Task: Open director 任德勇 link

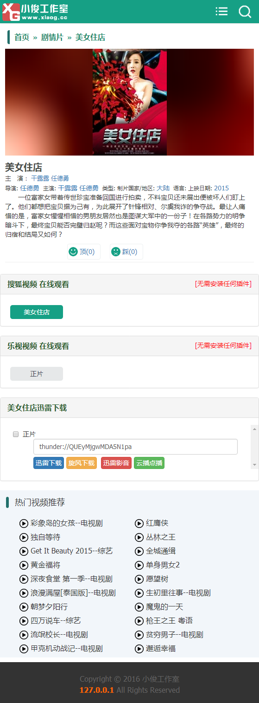Action: click(30, 188)
